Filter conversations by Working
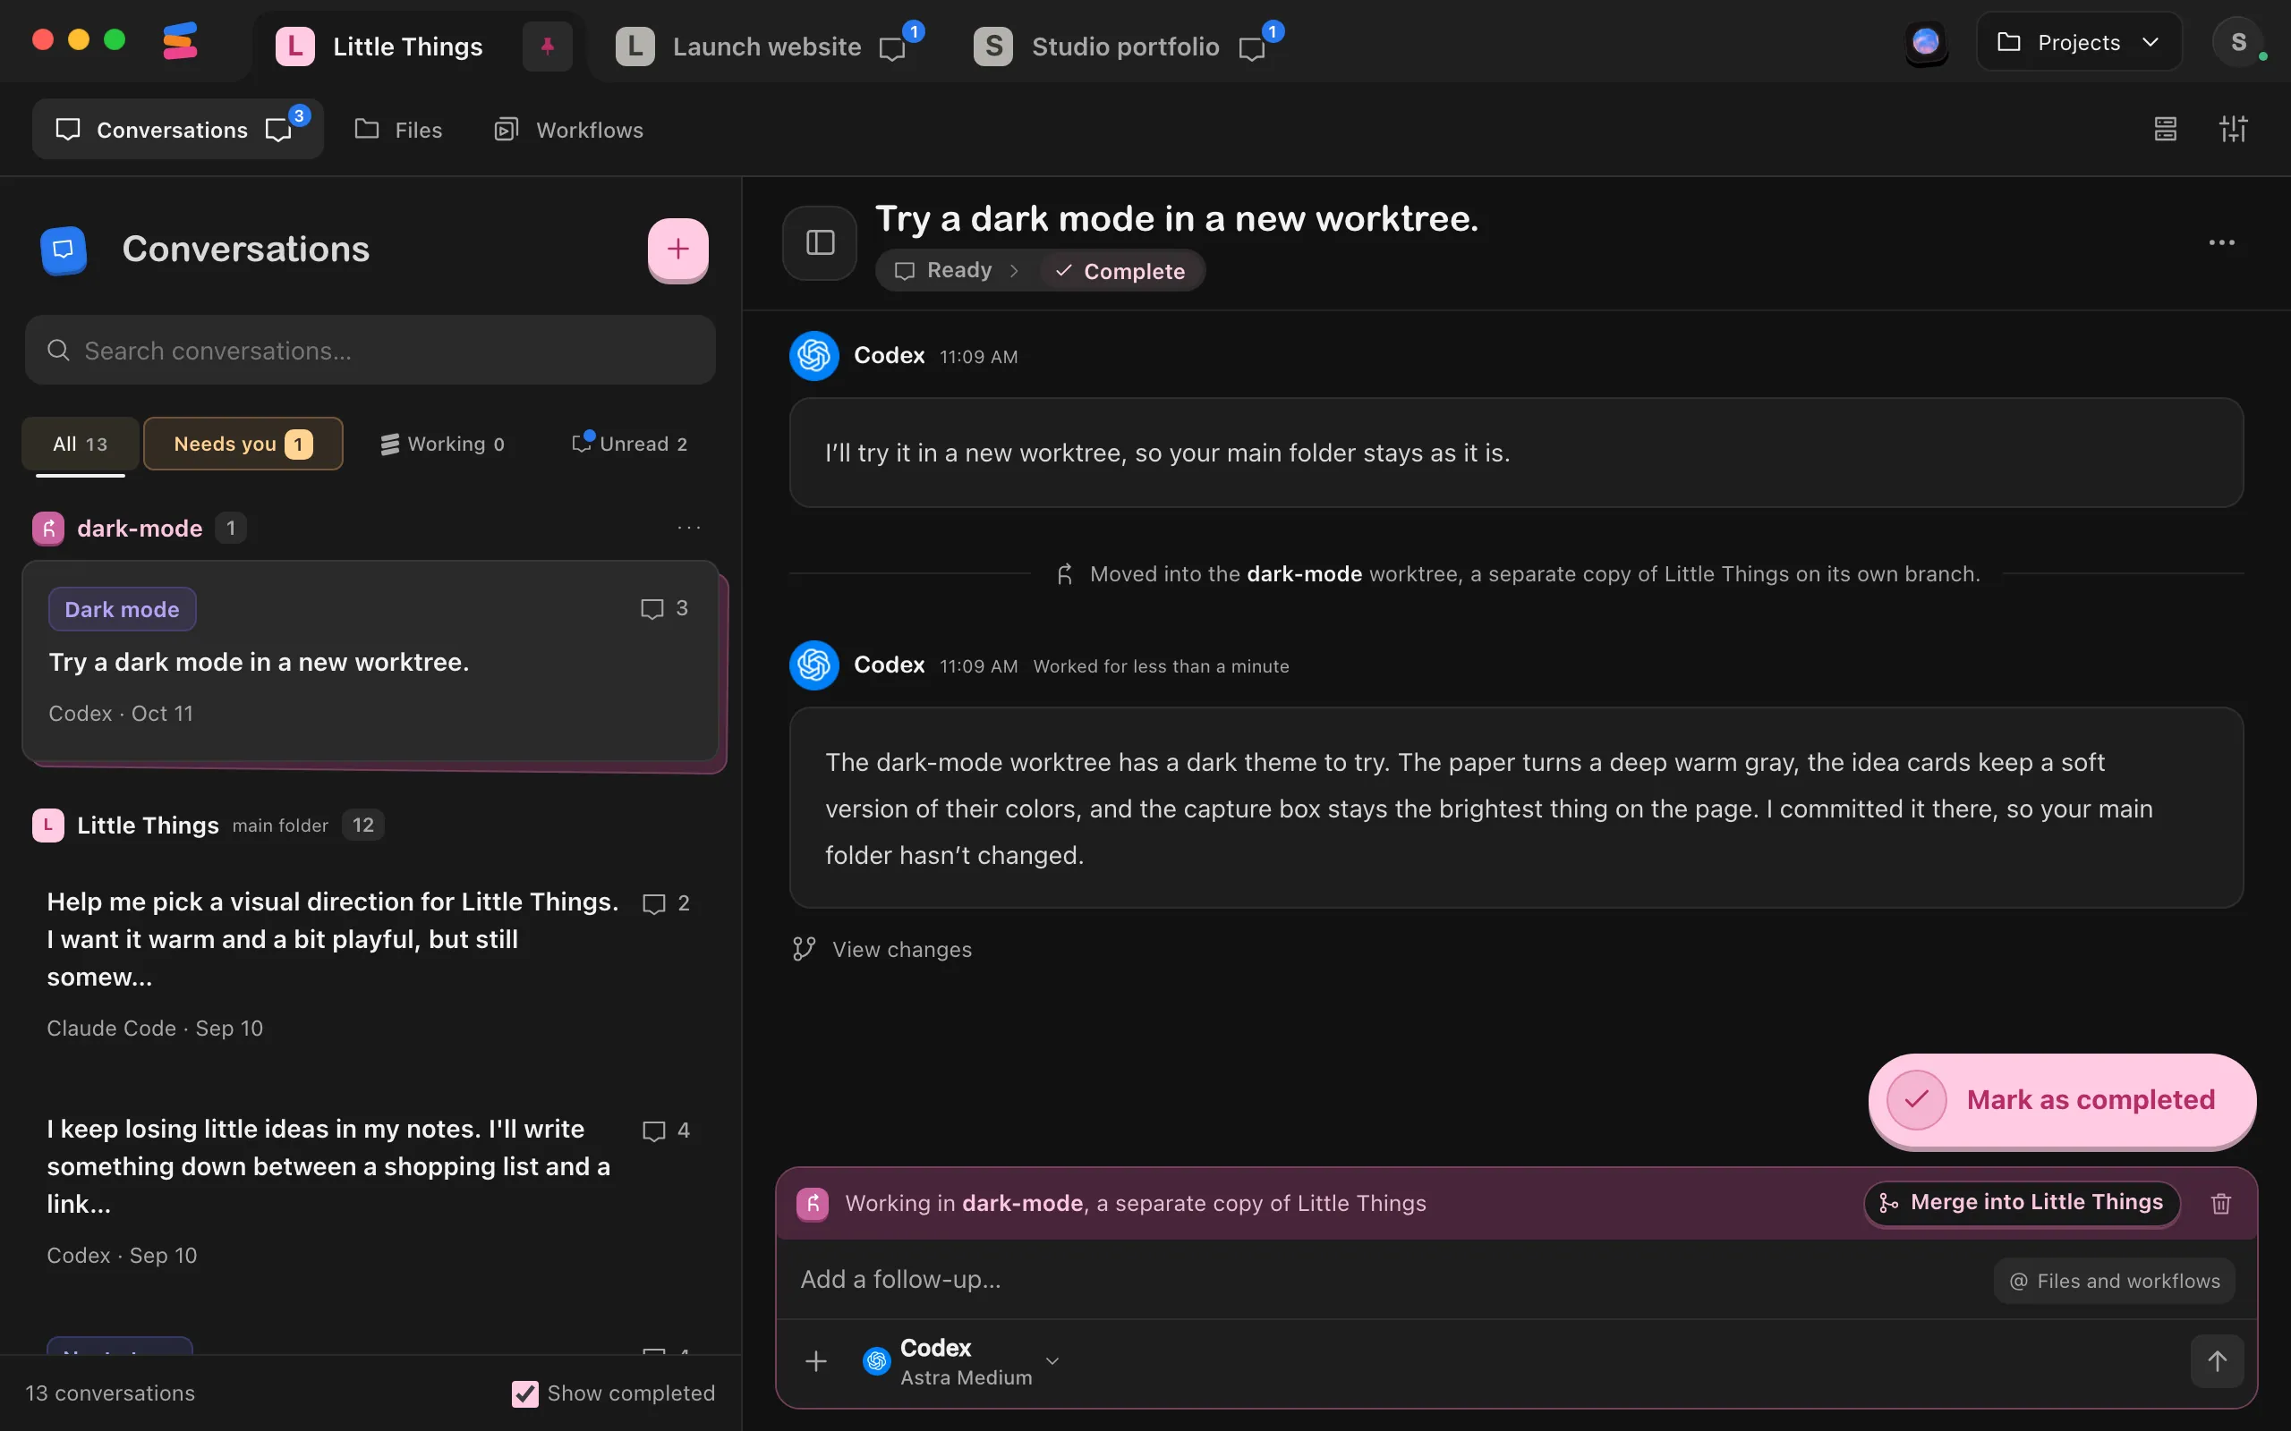The image size is (2291, 1431). [442, 444]
